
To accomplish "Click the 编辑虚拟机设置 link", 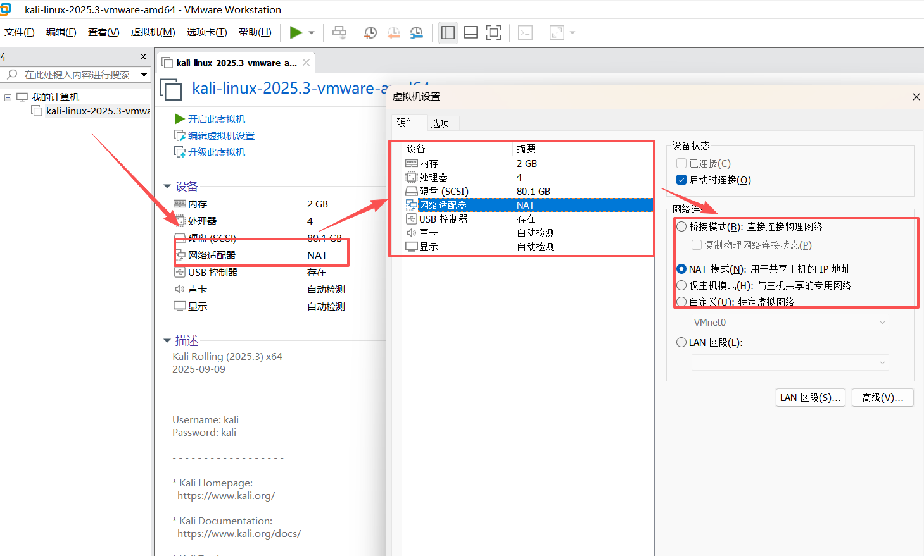I will point(221,135).
